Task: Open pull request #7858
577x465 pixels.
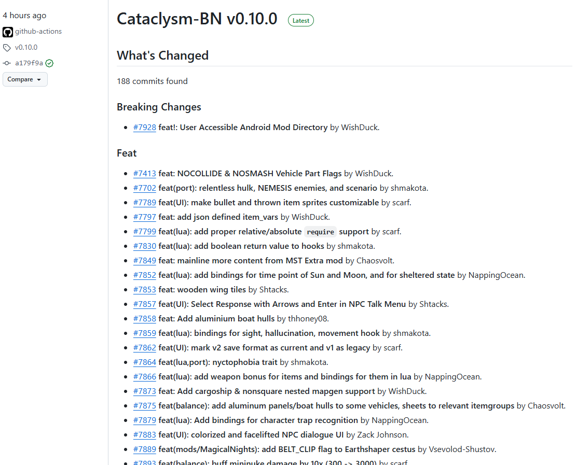Action: click(x=145, y=319)
